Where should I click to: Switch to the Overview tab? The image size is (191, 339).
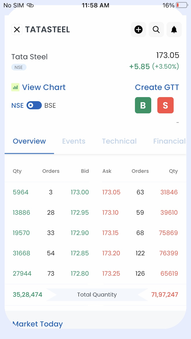click(x=29, y=141)
